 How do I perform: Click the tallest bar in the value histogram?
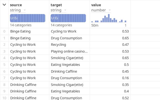(x=109, y=18)
